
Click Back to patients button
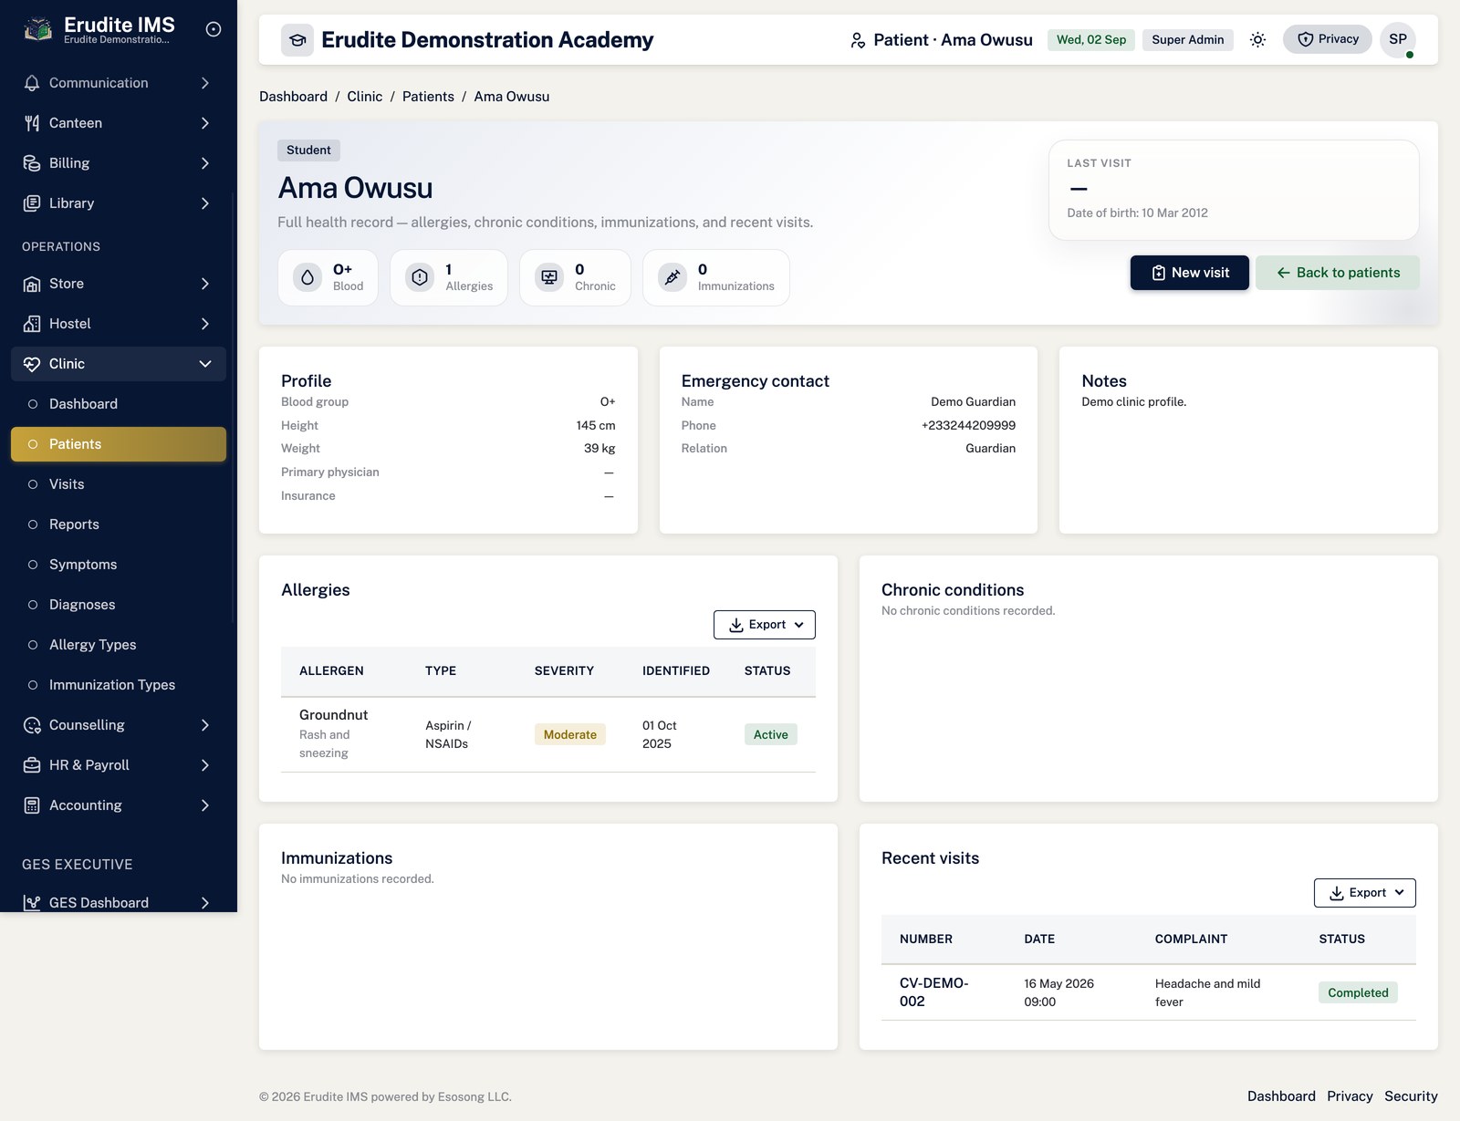(1338, 273)
